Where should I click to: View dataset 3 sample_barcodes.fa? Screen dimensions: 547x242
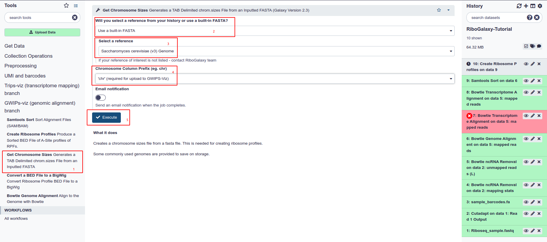tap(526, 202)
